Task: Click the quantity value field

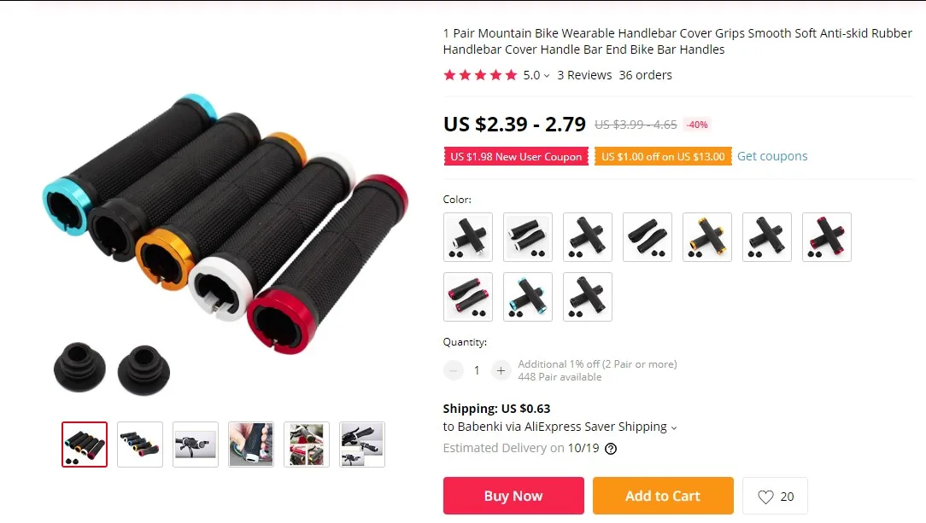Action: coord(477,371)
